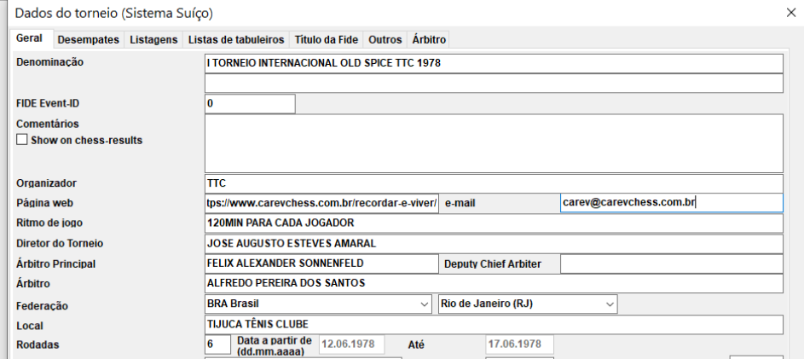Focus the FIDE Event-ID field
This screenshot has width=804, height=359.
250,103
